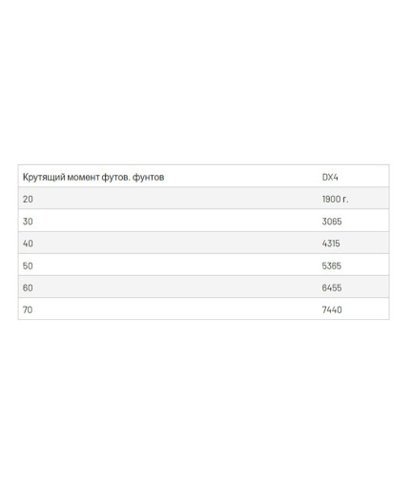The width and height of the screenshot is (412, 490).
Task: Select the DX4 column header
Action: [354, 177]
